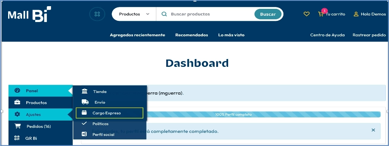Open the Centro de Ayuda link
The image size is (389, 146).
point(328,35)
